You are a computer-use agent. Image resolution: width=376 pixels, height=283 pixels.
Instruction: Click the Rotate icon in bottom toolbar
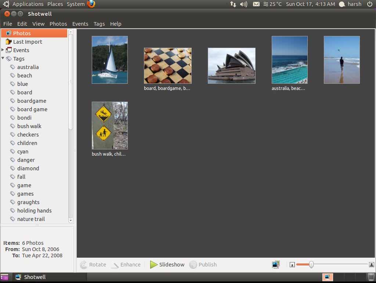[84, 265]
